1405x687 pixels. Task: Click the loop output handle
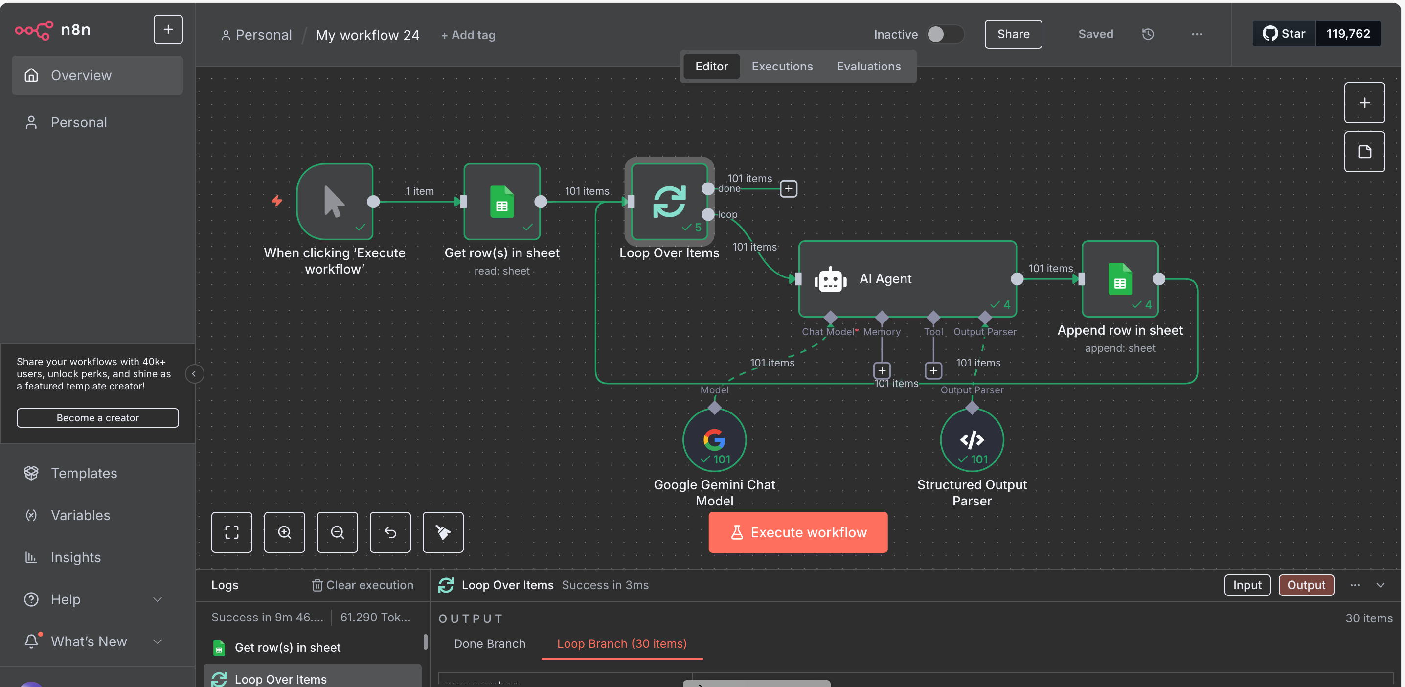click(x=707, y=214)
